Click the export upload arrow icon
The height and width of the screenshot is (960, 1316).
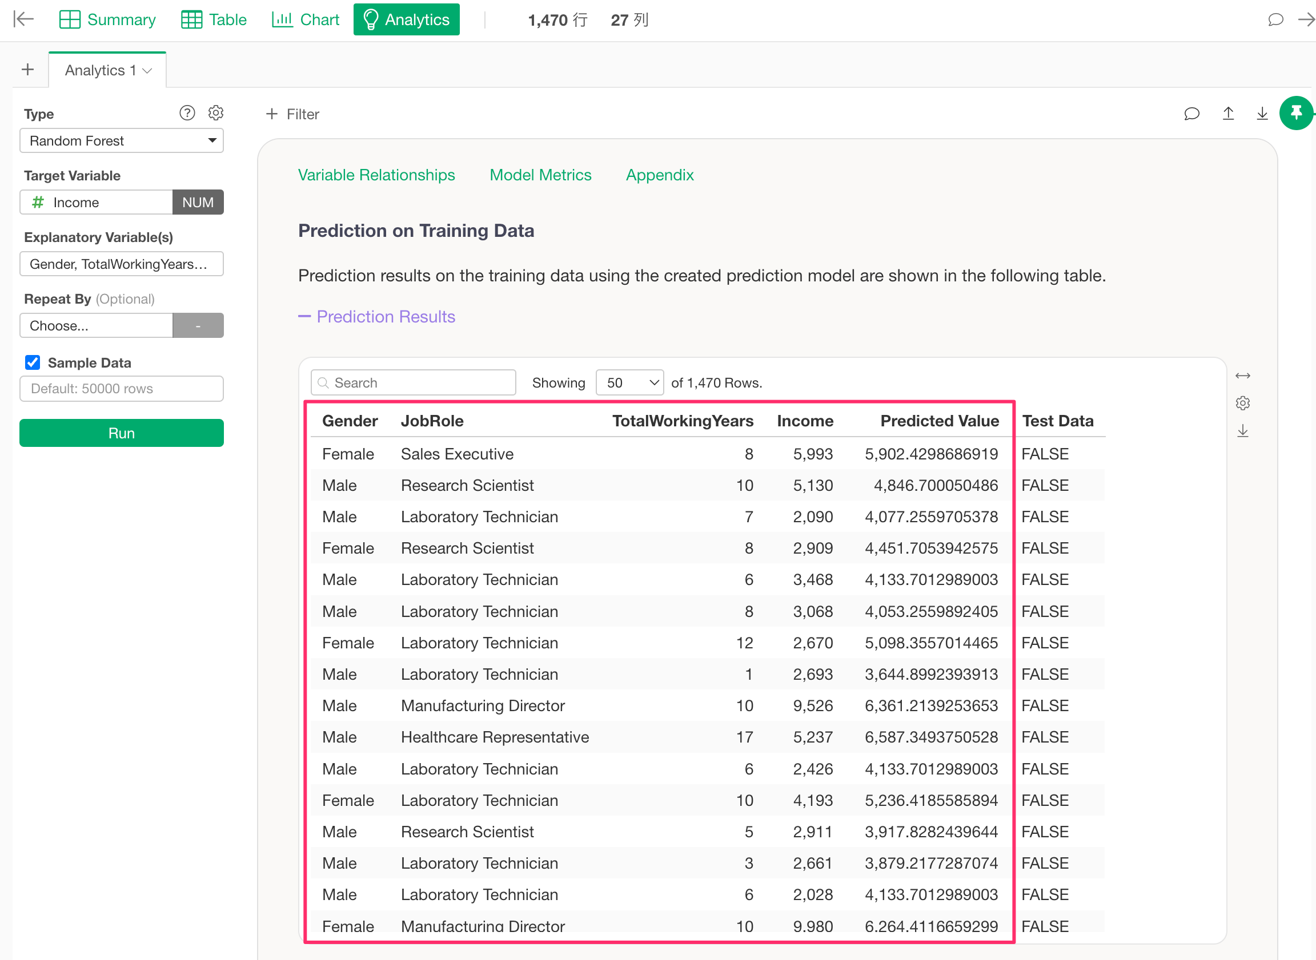coord(1227,114)
